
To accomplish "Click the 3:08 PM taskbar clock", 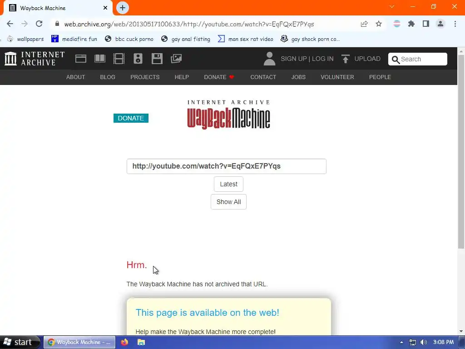I will pos(443,342).
